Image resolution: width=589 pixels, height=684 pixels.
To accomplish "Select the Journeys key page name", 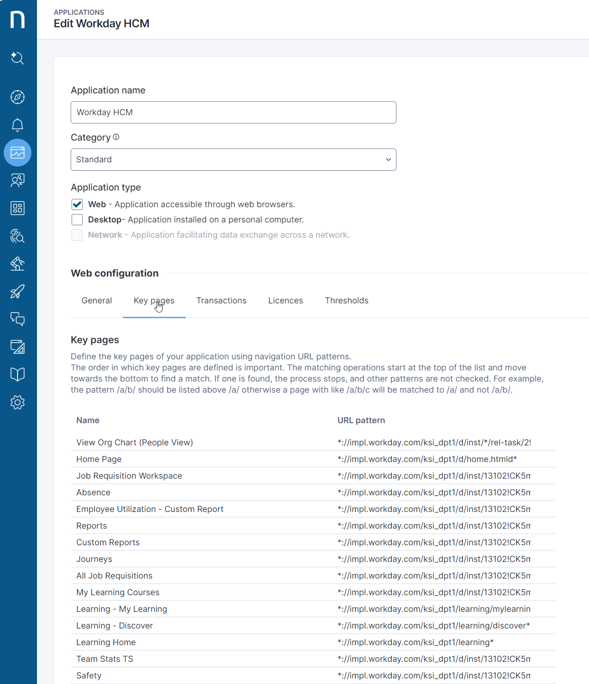I will (x=94, y=559).
